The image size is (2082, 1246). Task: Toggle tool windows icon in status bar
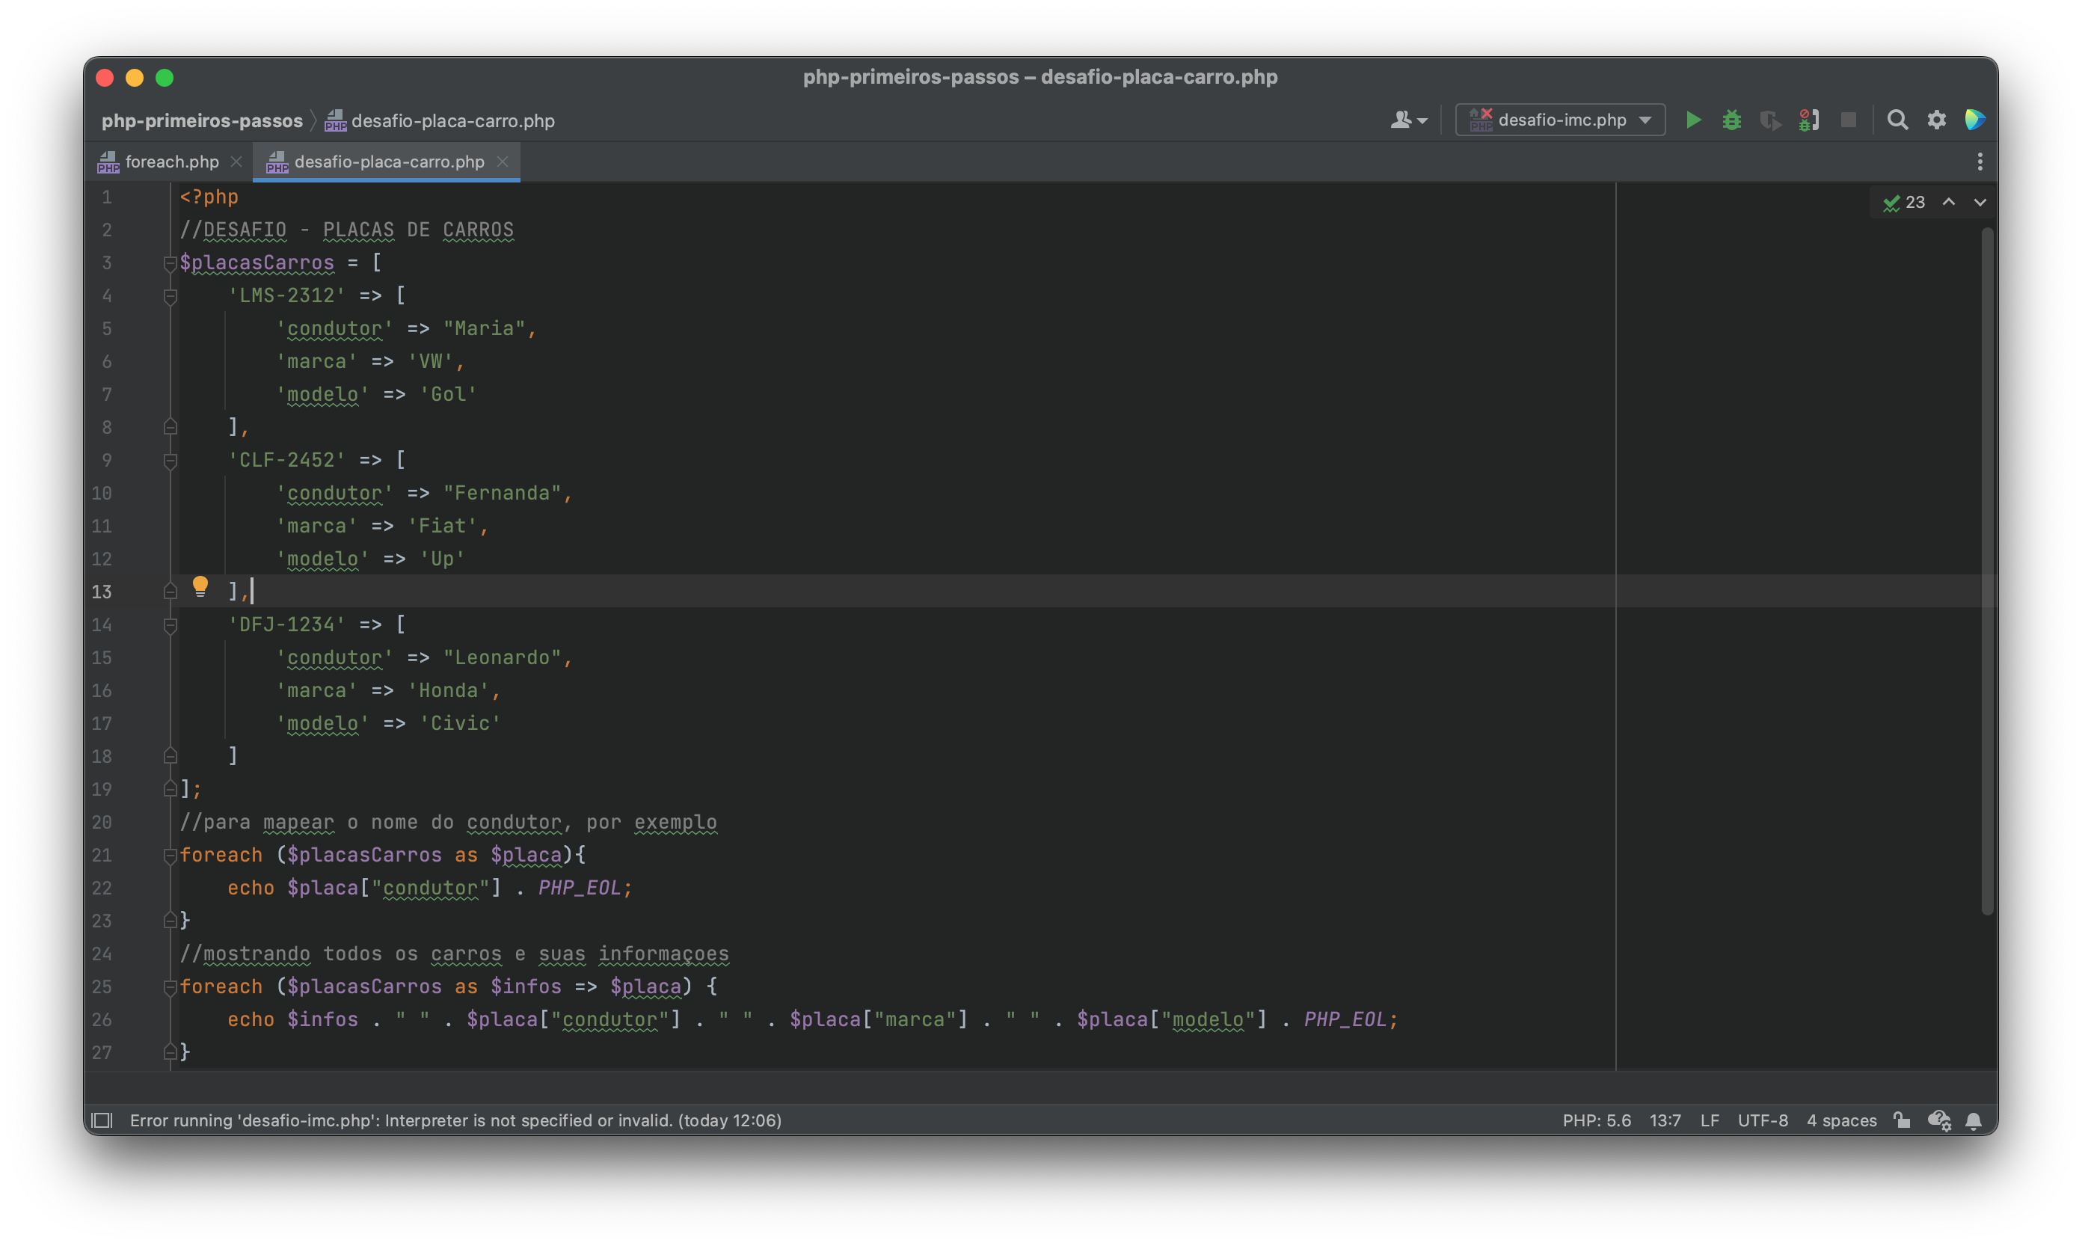pos(102,1120)
